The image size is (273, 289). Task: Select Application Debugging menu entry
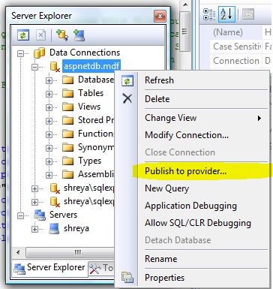tap(193, 206)
